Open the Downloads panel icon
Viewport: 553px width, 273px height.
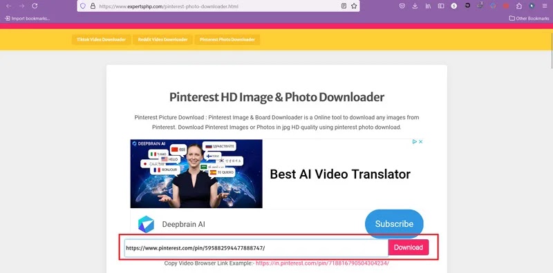tap(415, 6)
